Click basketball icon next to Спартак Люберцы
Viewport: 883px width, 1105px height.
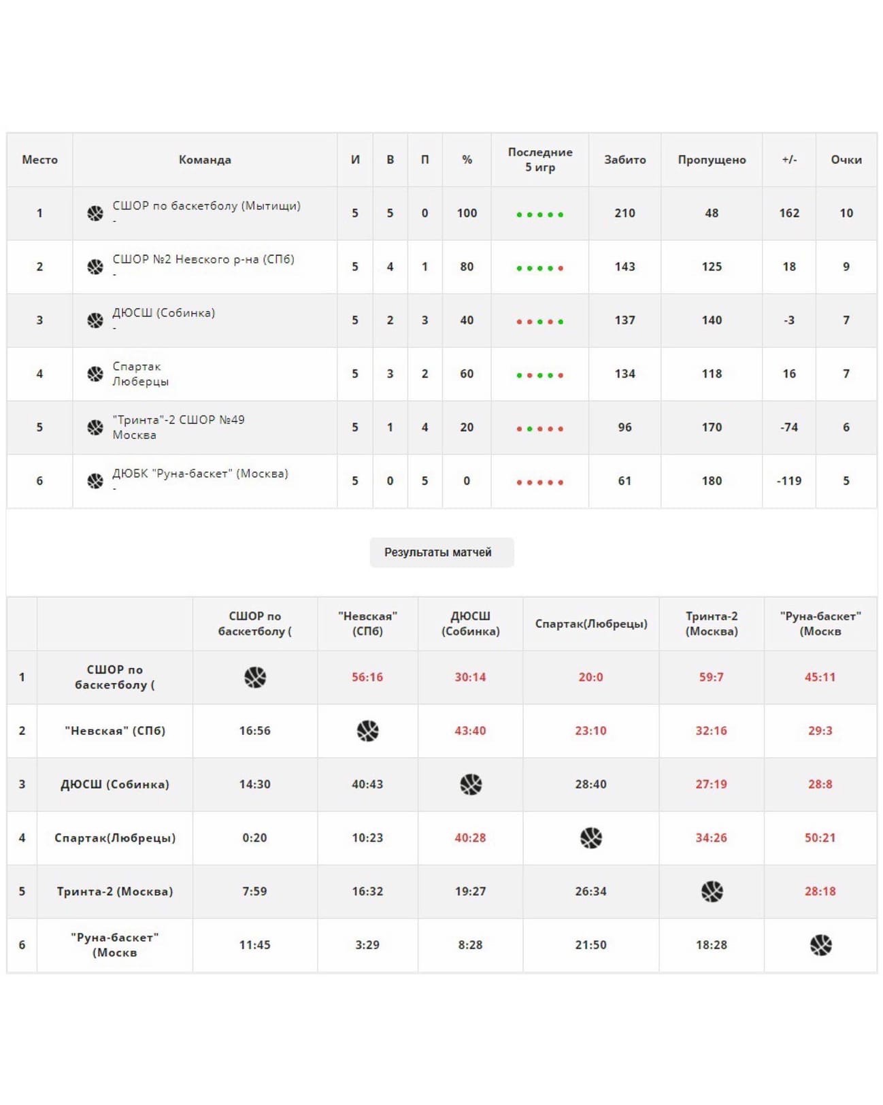point(95,374)
